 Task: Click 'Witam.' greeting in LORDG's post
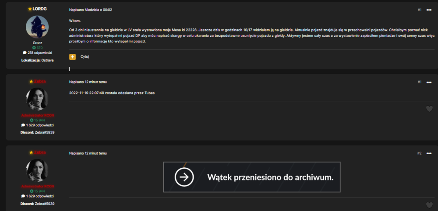(74, 21)
